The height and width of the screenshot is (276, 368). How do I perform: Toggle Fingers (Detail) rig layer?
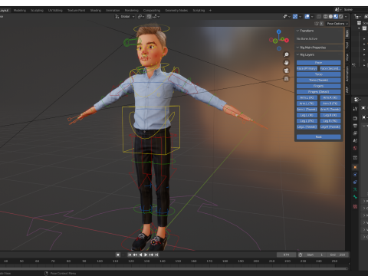(319, 92)
